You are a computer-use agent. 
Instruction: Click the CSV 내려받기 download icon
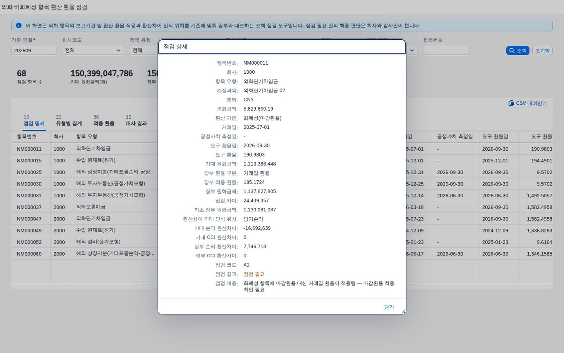point(511,103)
